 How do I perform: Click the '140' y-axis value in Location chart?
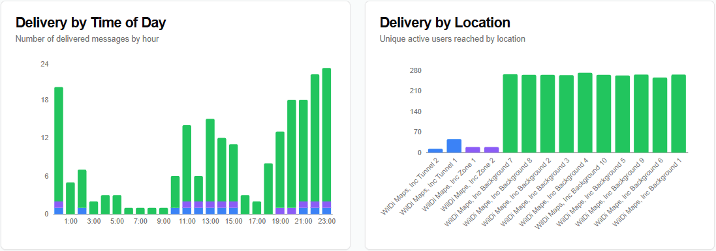pos(415,111)
